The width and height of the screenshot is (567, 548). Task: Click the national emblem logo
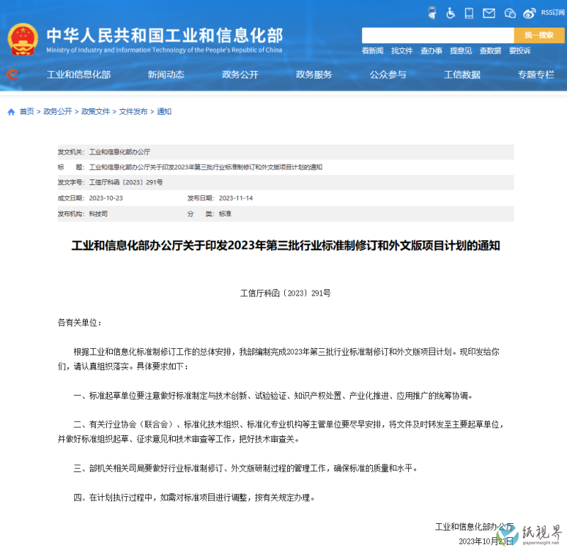(23, 40)
